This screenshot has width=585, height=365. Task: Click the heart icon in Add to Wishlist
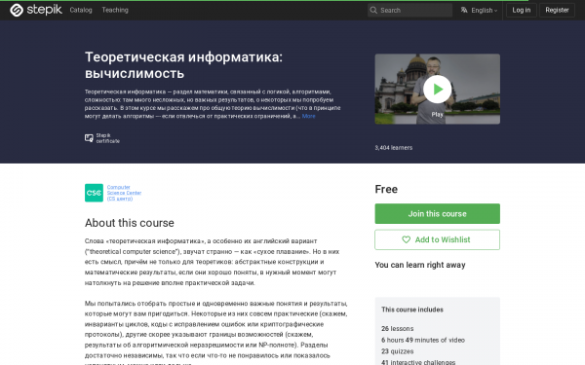click(406, 239)
